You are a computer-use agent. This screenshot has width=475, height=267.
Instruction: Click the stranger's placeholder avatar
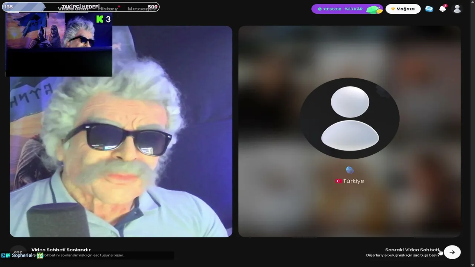coord(350,119)
